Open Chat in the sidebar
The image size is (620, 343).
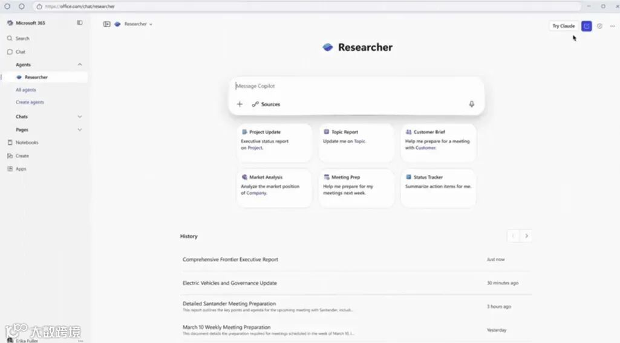click(16, 52)
